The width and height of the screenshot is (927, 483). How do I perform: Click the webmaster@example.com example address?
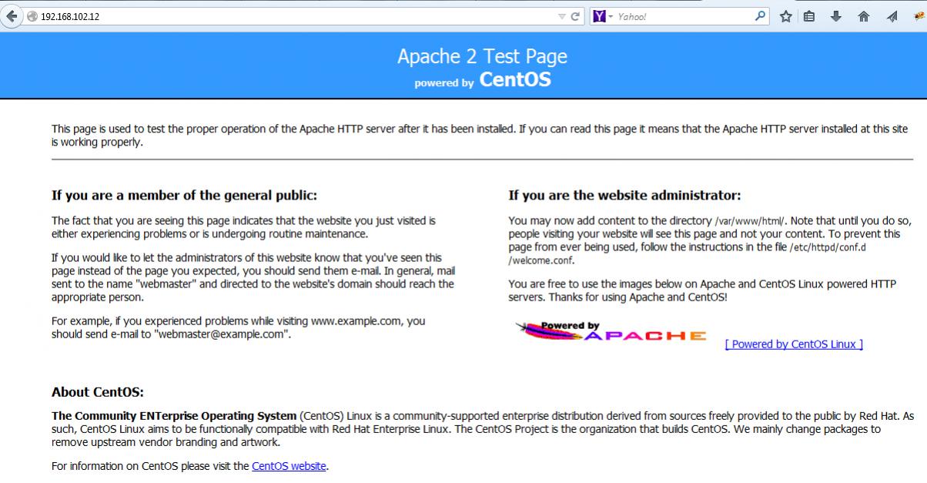[x=222, y=334]
